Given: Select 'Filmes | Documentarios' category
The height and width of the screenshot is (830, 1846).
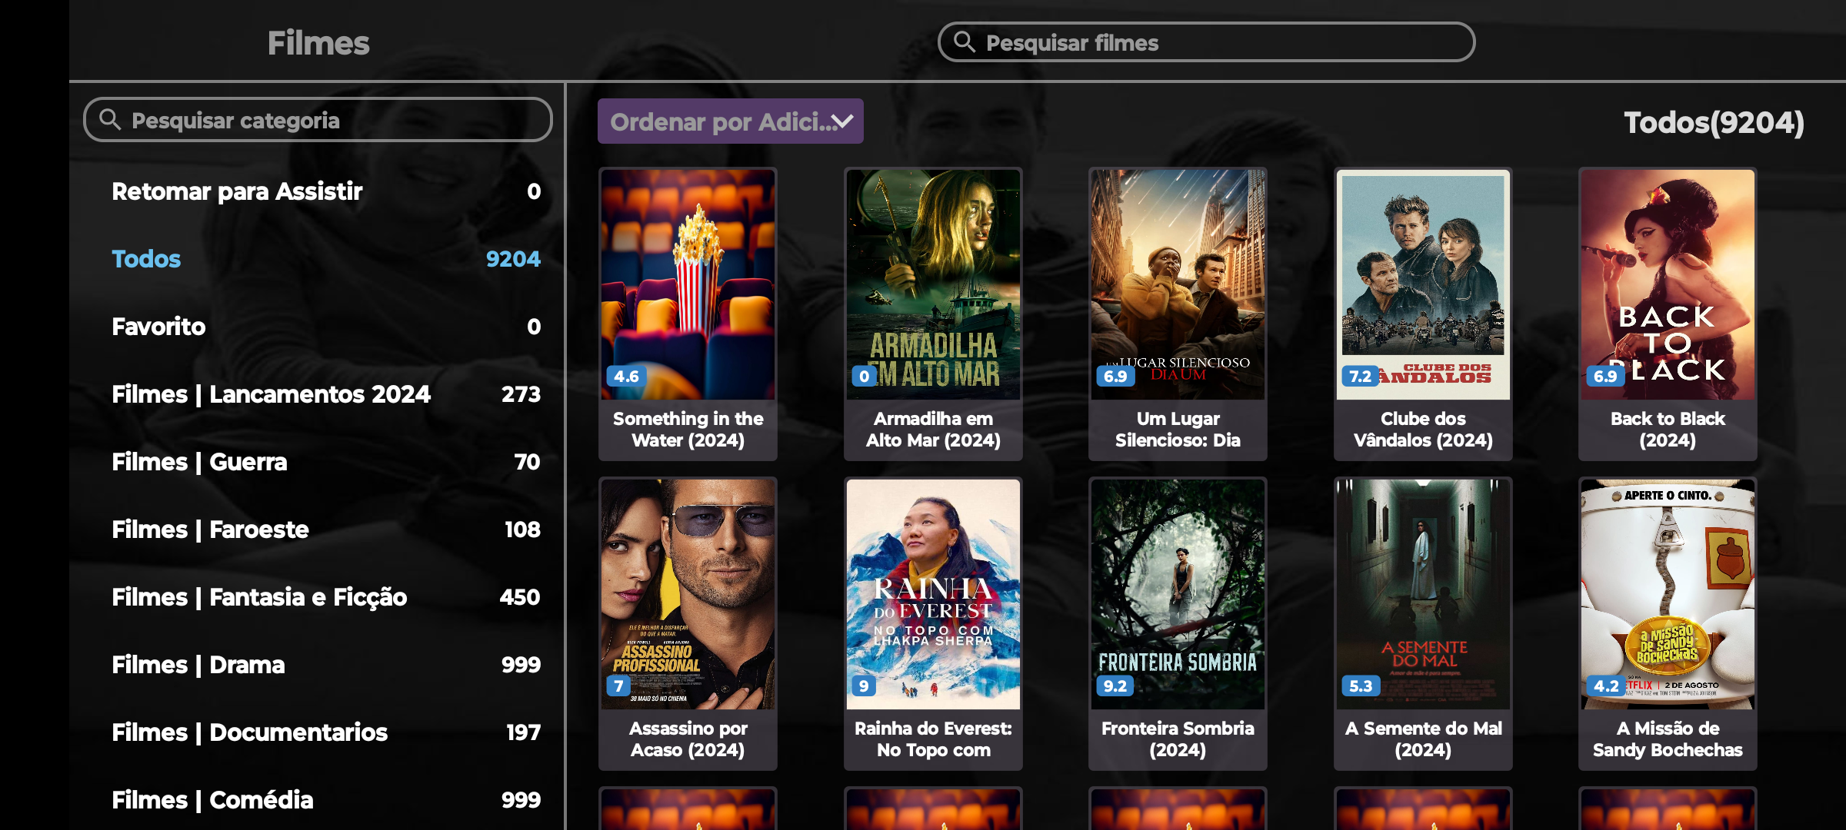Looking at the screenshot, I should tap(249, 732).
